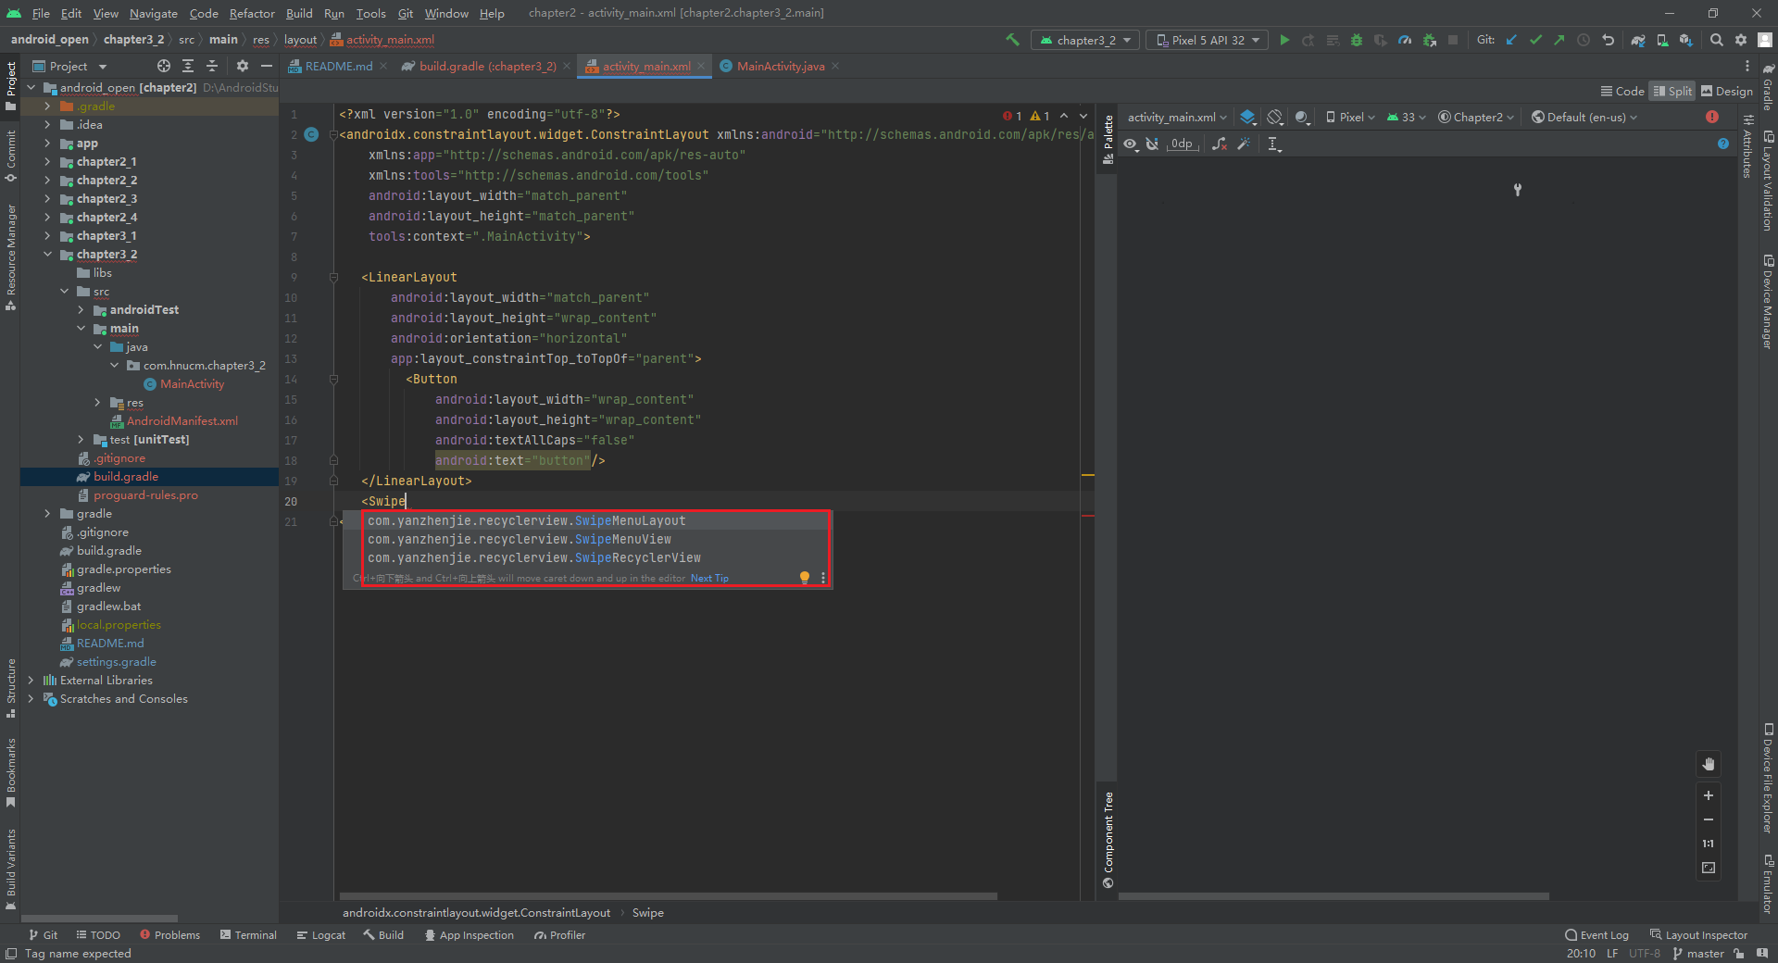Click zoom to fit screen icon

click(x=1709, y=868)
